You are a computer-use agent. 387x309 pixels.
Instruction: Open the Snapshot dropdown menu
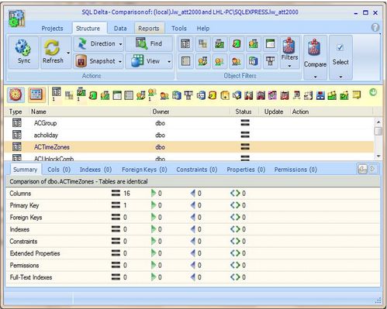tap(120, 62)
